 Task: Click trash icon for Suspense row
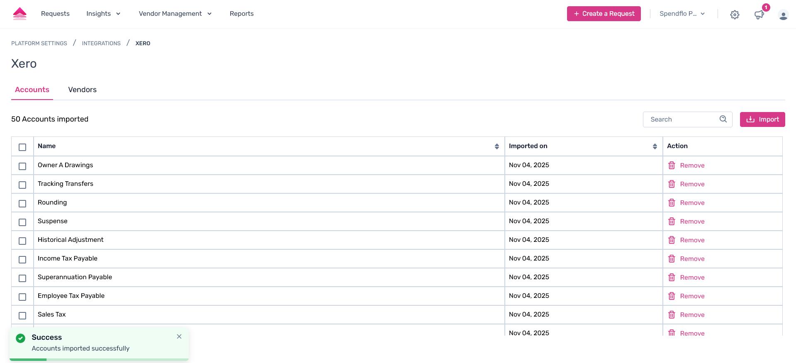click(672, 221)
